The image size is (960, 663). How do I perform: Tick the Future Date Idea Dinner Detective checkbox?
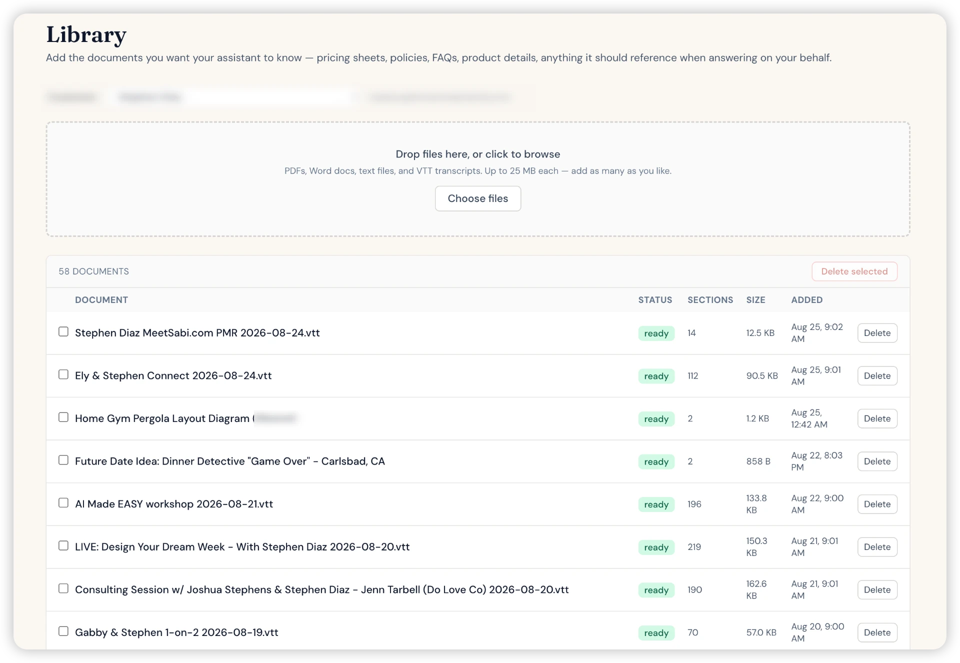pos(63,460)
